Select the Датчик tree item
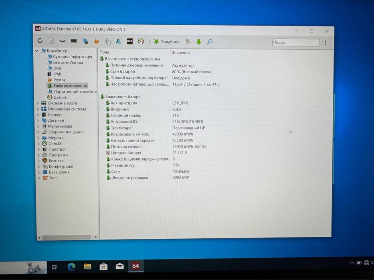 coord(57,97)
